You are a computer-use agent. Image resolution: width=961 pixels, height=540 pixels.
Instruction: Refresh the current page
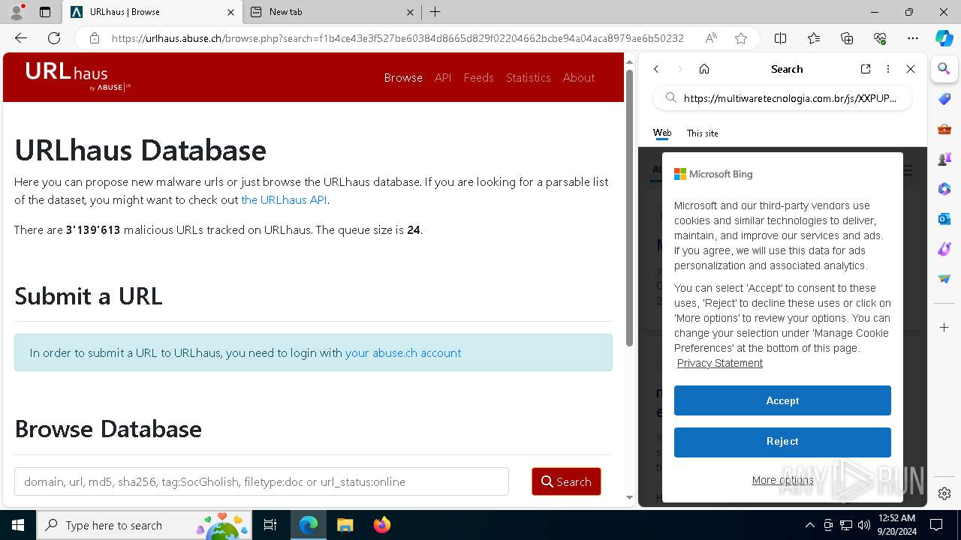[x=54, y=38]
